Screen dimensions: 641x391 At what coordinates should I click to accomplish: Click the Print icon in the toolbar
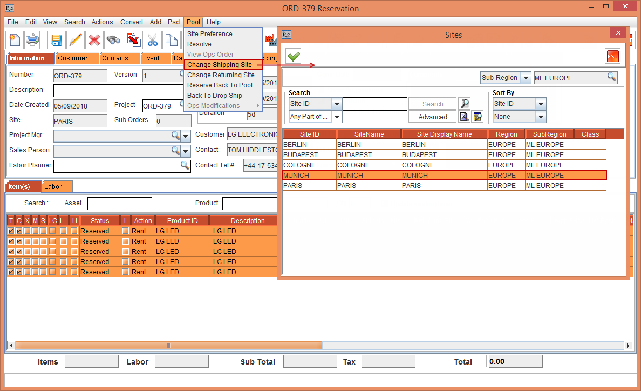[x=32, y=40]
